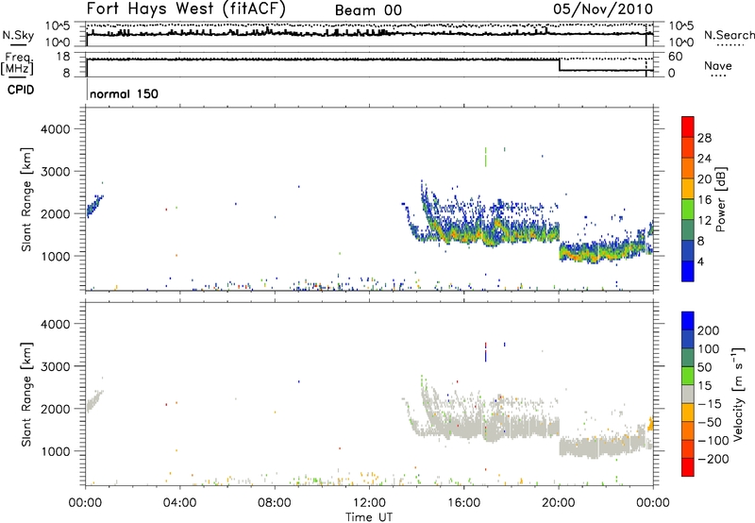Select the velocity panel "Slant Range [km]" label
The image size is (755, 523).
(26, 395)
